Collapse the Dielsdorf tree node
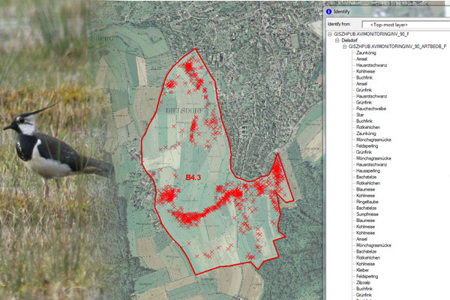The image size is (450, 300). (335, 40)
